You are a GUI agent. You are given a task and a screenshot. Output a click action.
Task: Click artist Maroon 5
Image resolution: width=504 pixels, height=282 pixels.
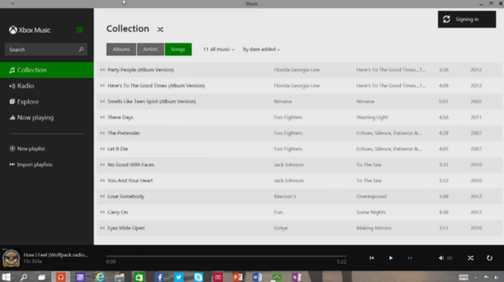click(285, 196)
